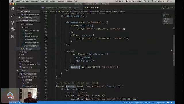Click the notifications bell in status bar
Viewport: 184px width, 104px height.
[172, 103]
